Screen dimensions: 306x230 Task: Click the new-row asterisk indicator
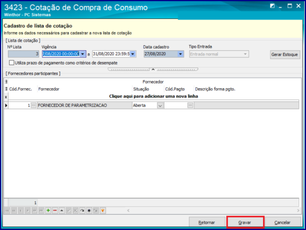[x=6, y=97]
